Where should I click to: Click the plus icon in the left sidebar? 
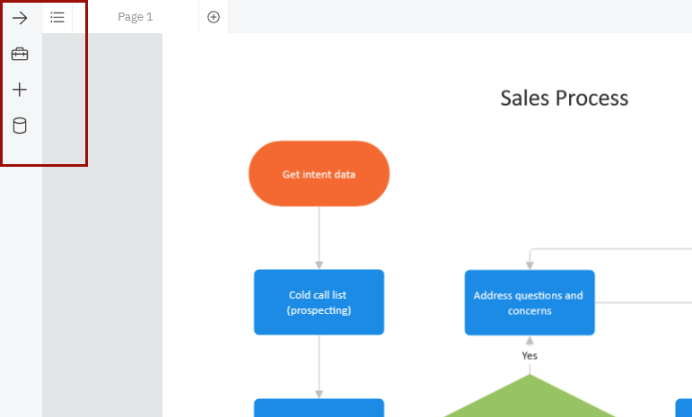coord(20,90)
